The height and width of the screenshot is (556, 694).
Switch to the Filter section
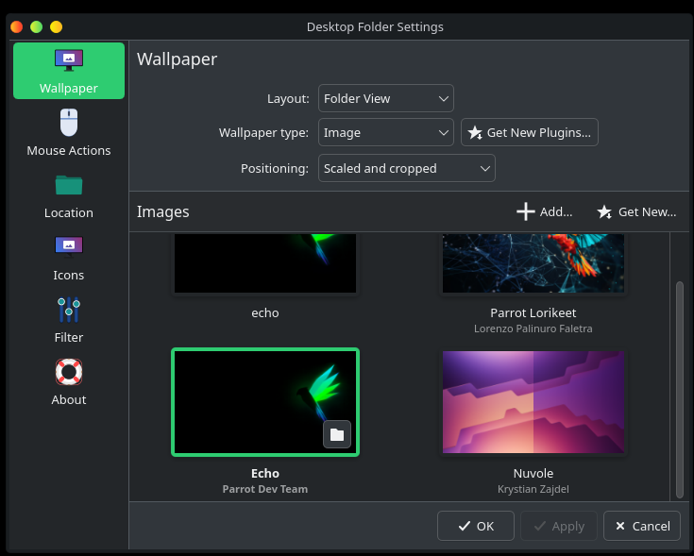coord(69,320)
